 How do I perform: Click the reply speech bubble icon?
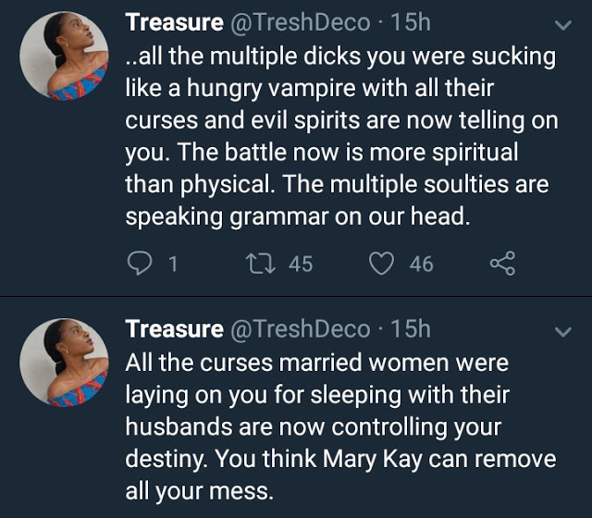click(139, 264)
